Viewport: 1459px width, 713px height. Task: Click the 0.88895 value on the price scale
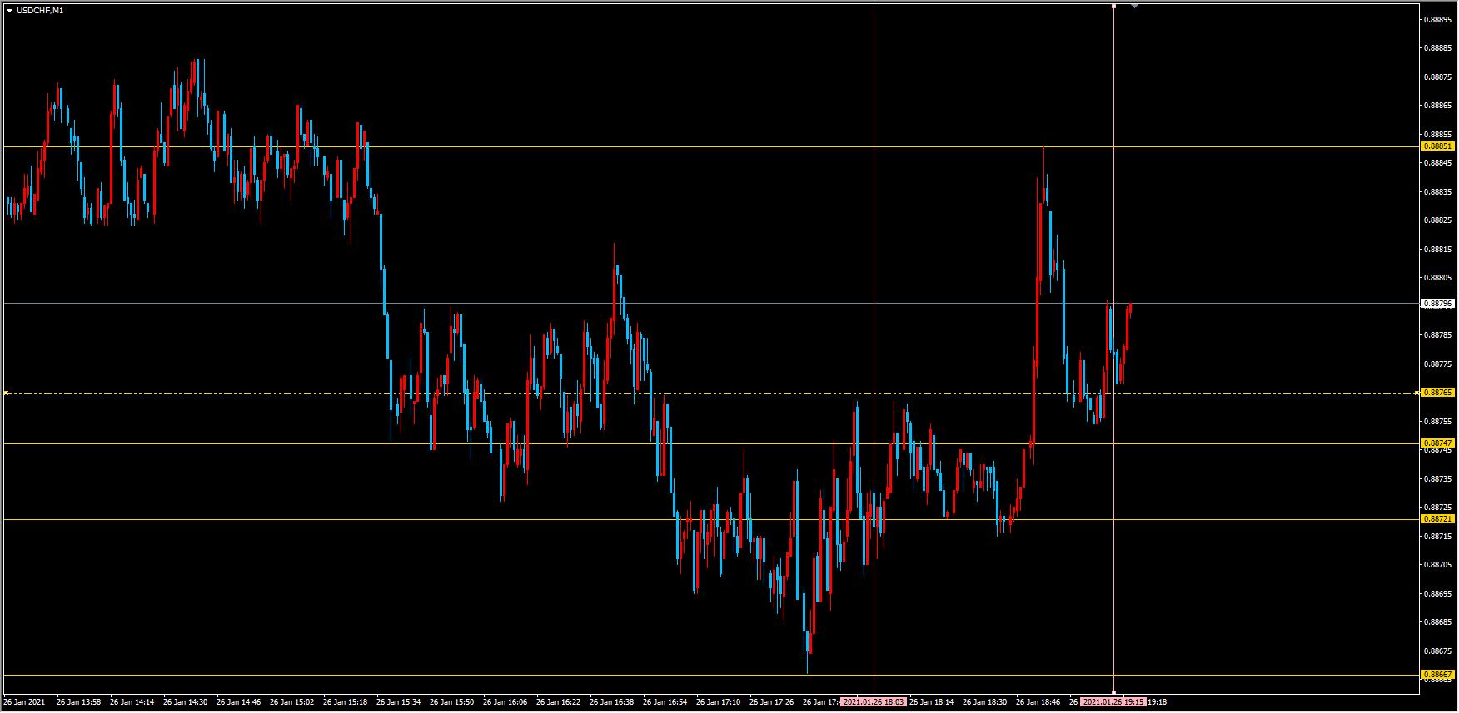pos(1438,19)
